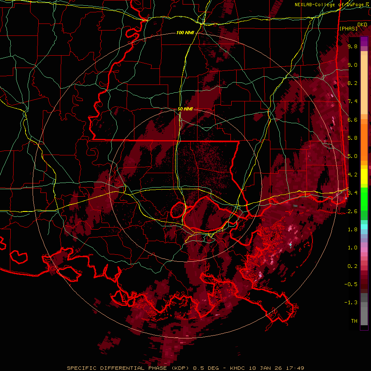The image size is (371, 371).
Task: Click the 4.2 value on color scale
Action: 352,175
